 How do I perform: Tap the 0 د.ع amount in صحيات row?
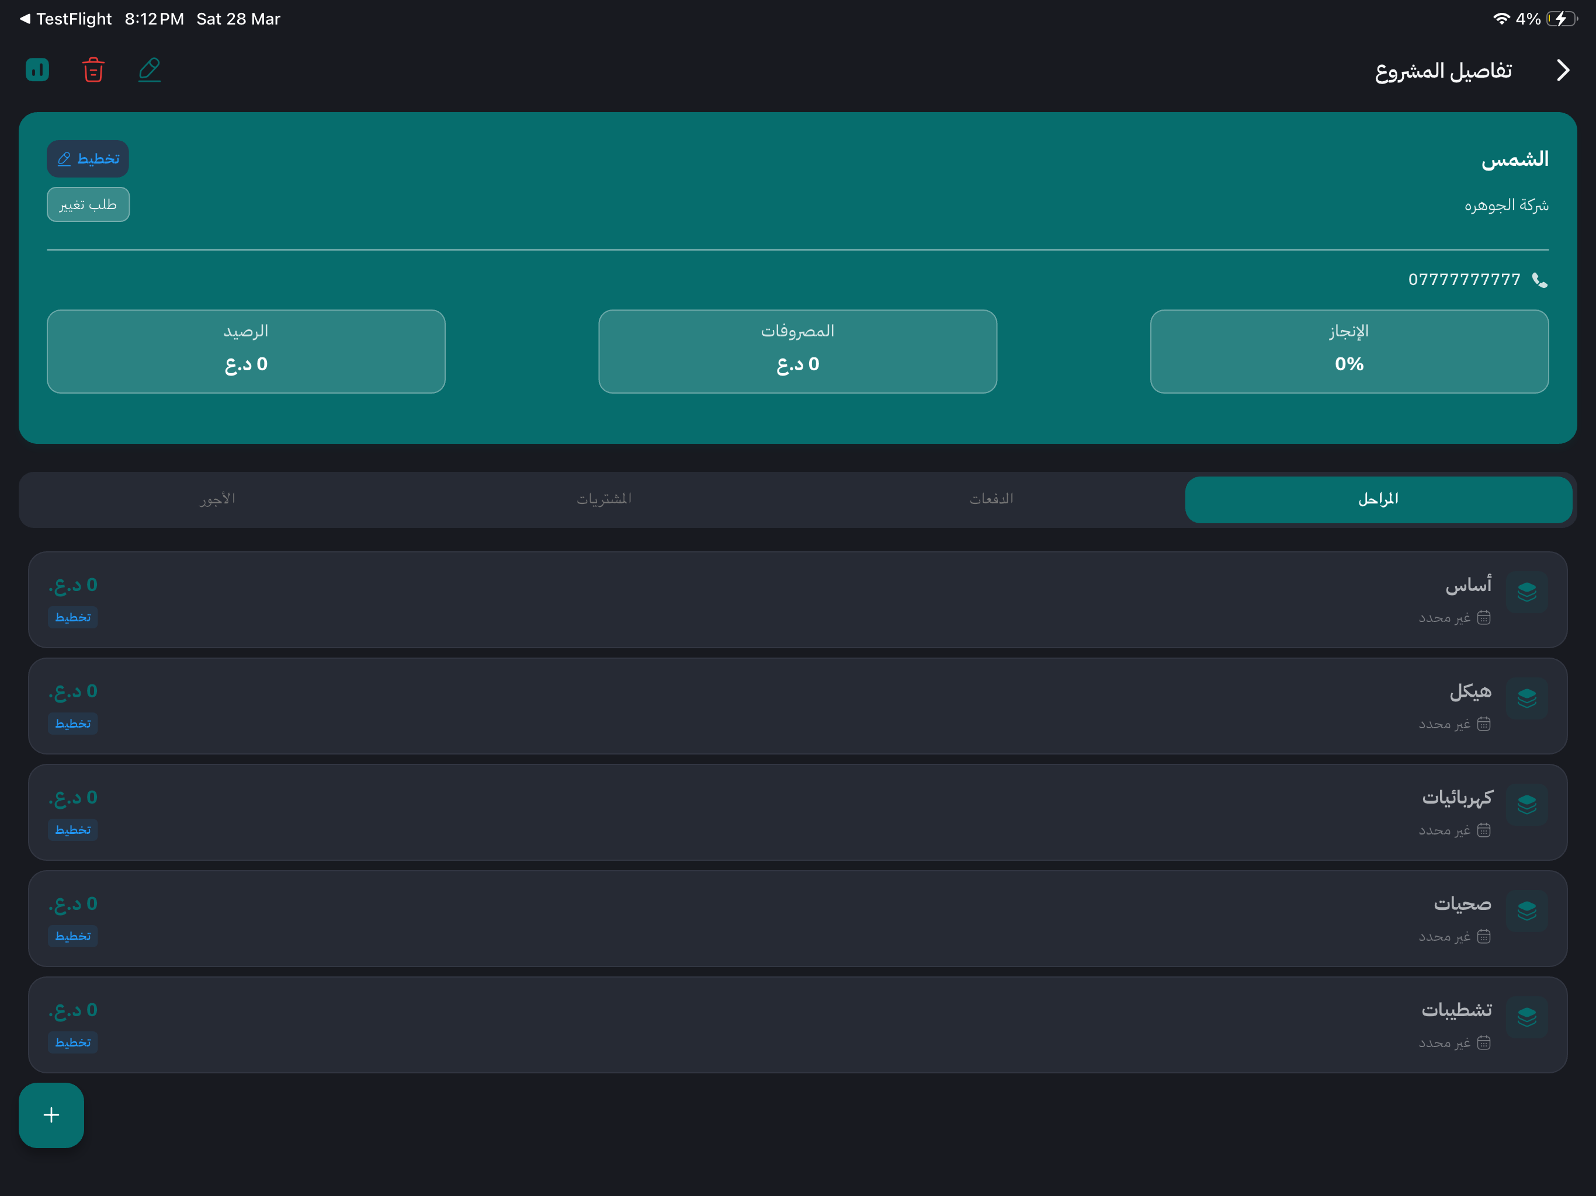73,904
